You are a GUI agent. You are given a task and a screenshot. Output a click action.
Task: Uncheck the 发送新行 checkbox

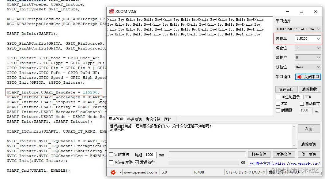point(137,163)
